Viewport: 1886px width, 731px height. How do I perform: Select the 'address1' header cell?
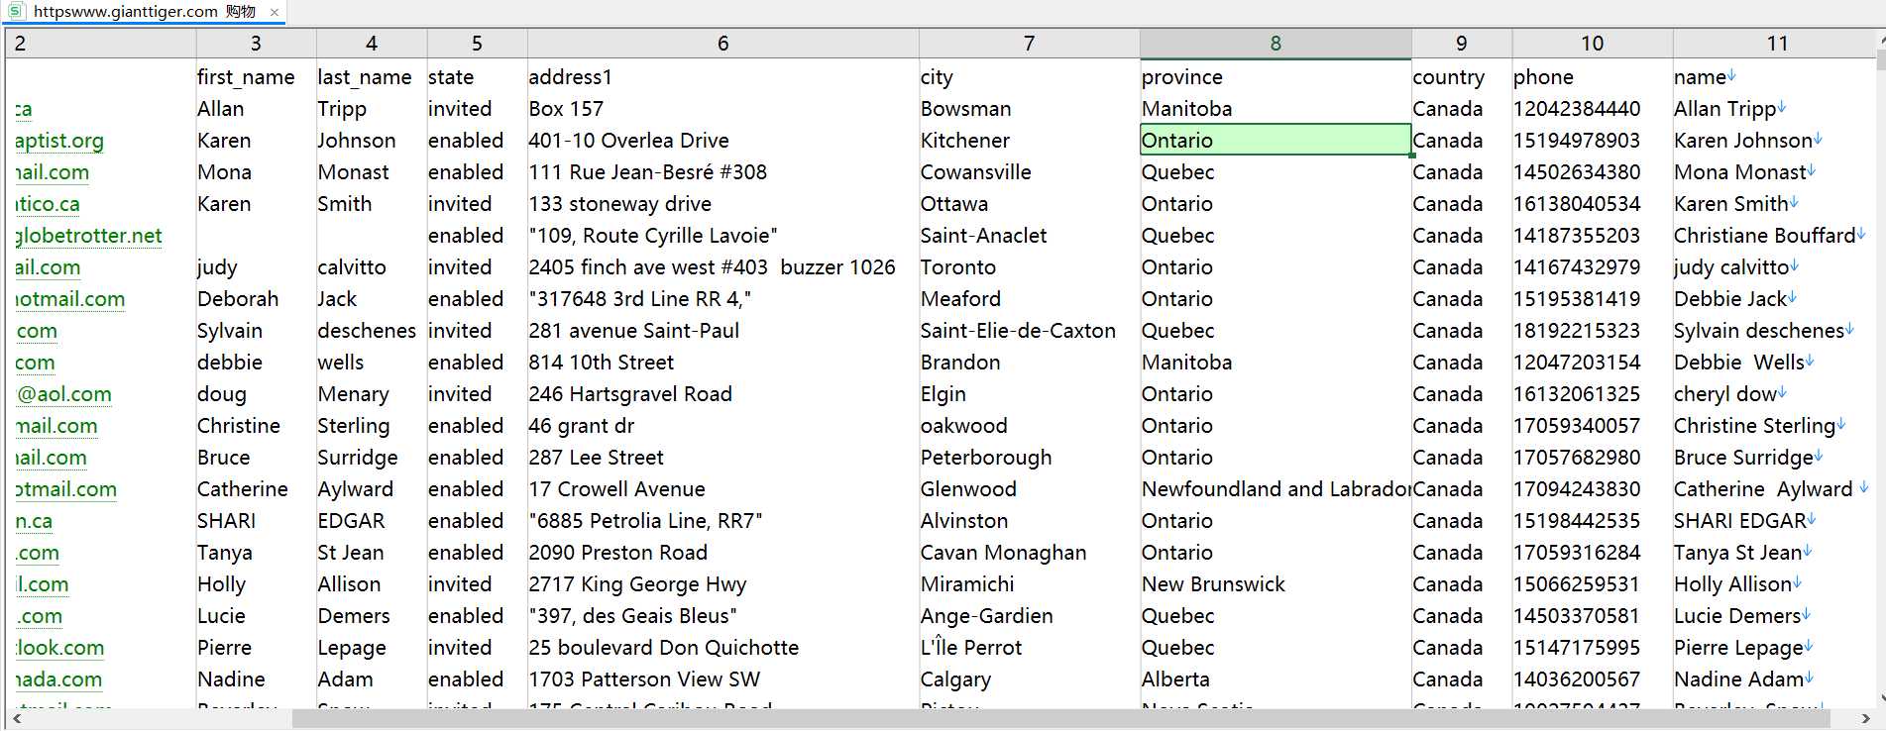point(722,77)
